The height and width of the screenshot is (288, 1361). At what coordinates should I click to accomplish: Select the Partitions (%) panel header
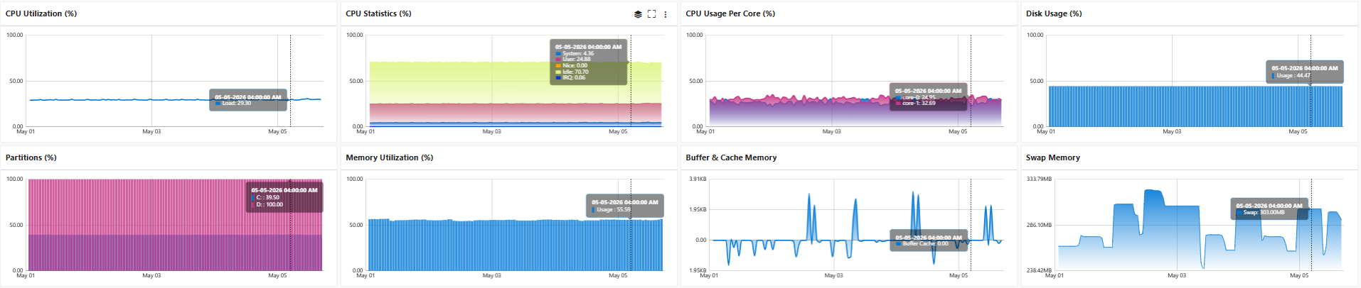(x=31, y=157)
